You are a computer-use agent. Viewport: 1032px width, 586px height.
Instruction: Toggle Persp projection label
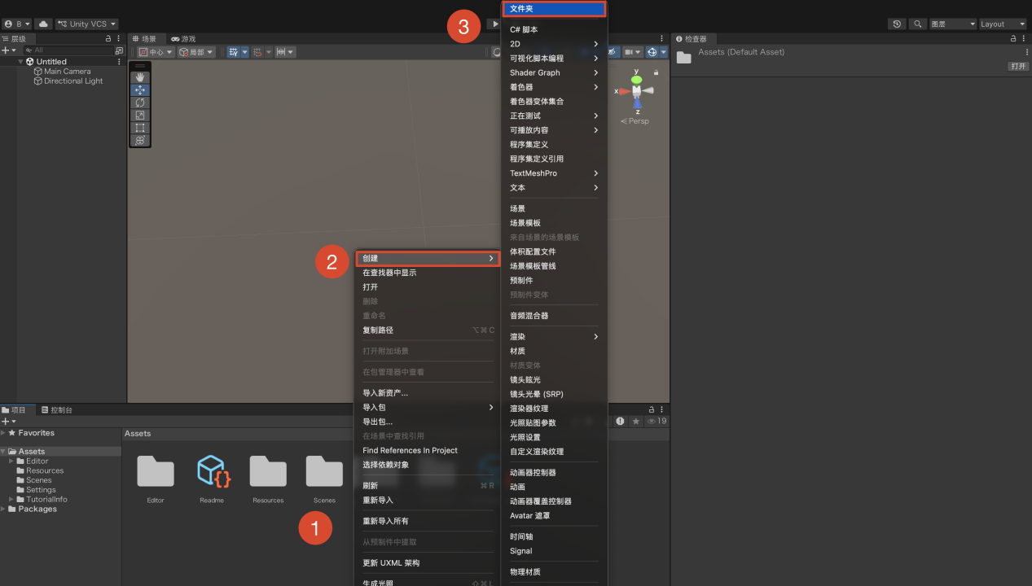pos(636,120)
